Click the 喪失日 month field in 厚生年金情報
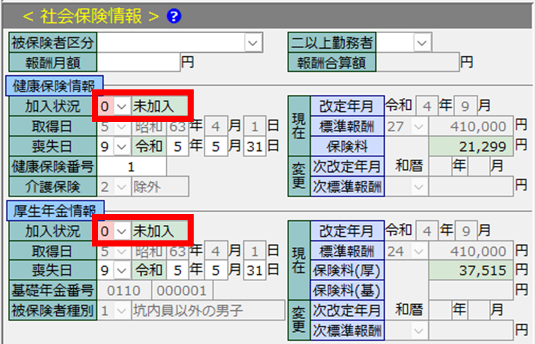The height and width of the screenshot is (344, 535). (217, 271)
